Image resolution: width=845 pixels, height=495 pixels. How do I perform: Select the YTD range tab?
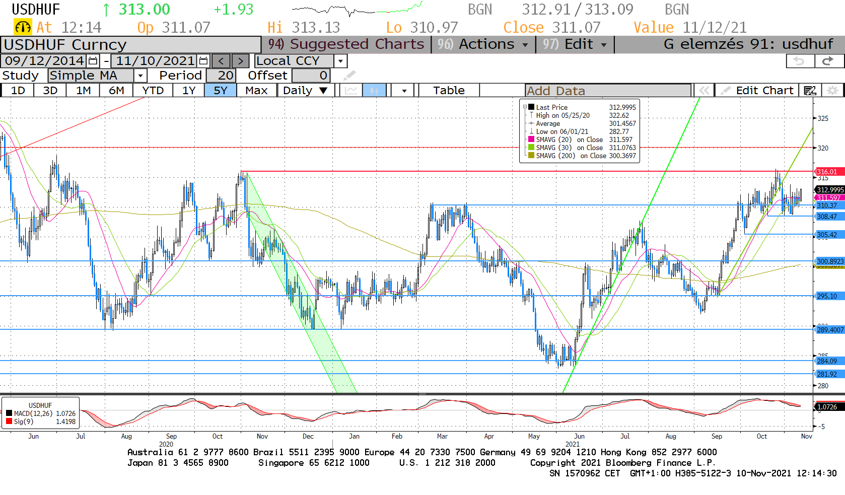(153, 91)
